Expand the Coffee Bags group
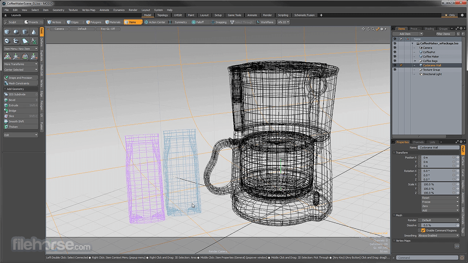 click(415, 61)
